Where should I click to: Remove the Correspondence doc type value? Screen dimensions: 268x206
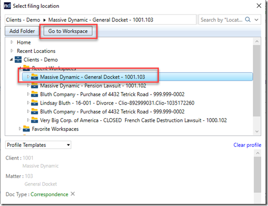(73, 194)
